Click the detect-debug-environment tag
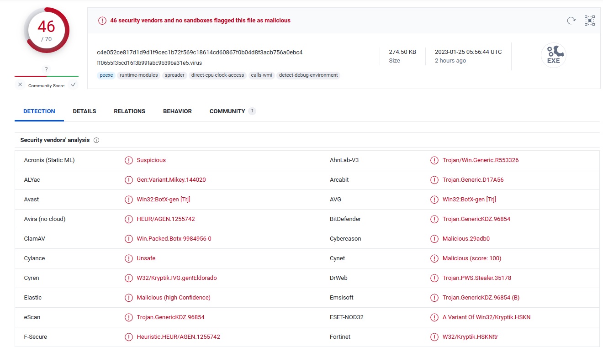 click(308, 75)
